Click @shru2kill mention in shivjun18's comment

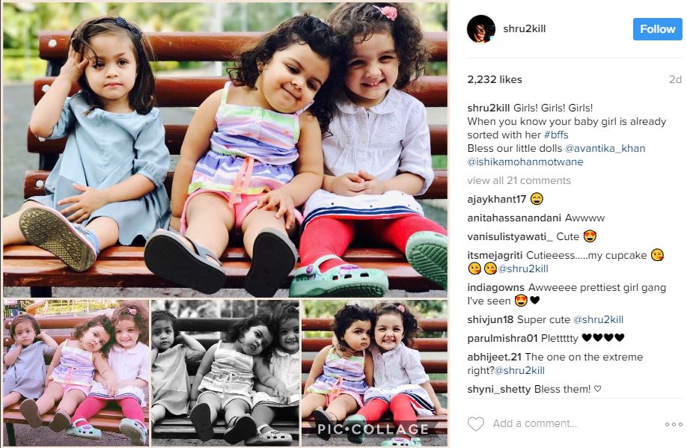click(598, 319)
